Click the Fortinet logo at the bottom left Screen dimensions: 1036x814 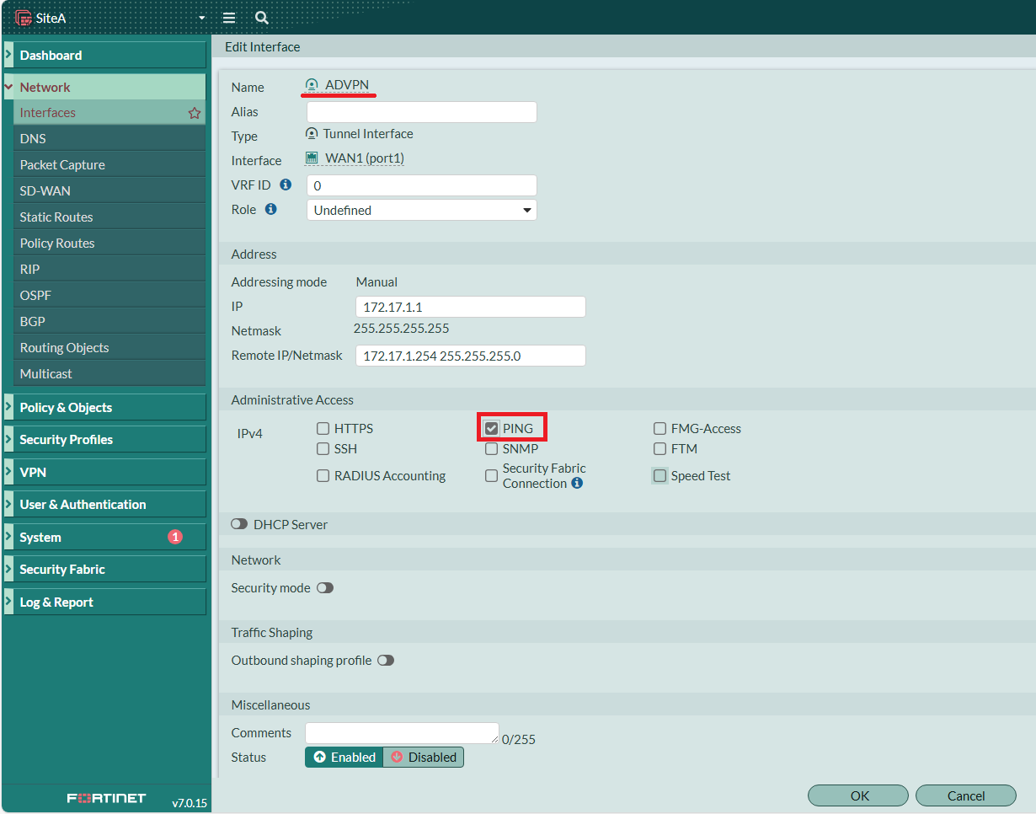point(106,798)
